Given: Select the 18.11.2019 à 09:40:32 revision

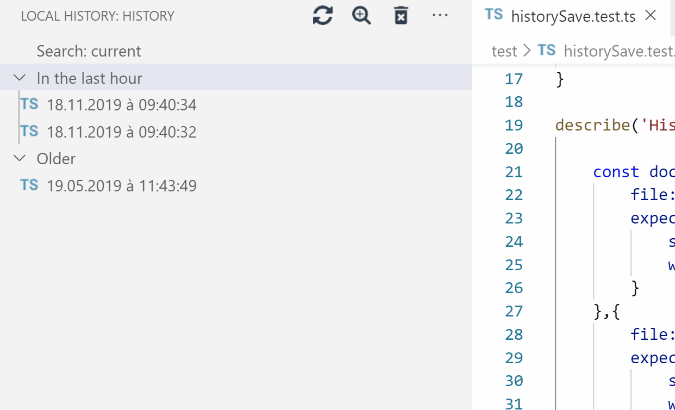Looking at the screenshot, I should (122, 131).
